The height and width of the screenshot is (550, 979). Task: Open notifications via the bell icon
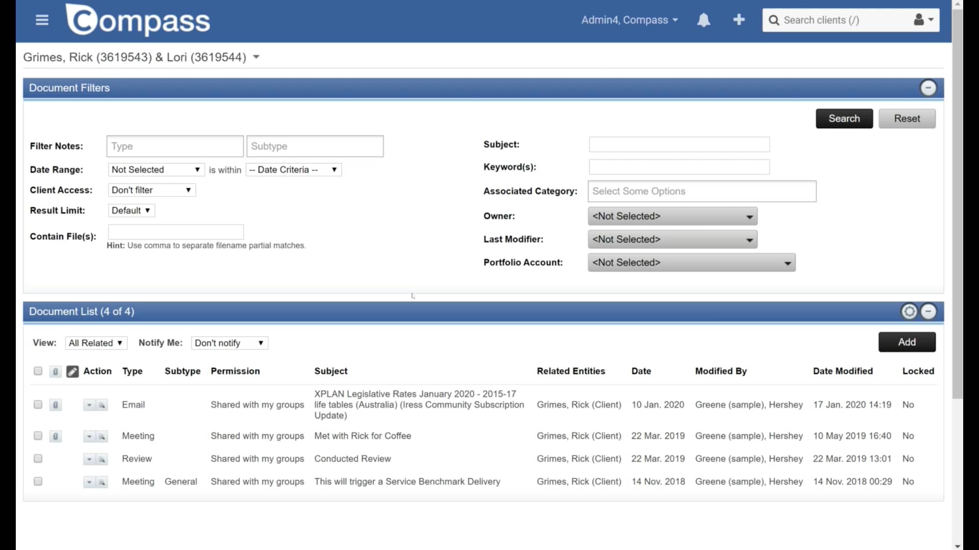pyautogui.click(x=704, y=20)
